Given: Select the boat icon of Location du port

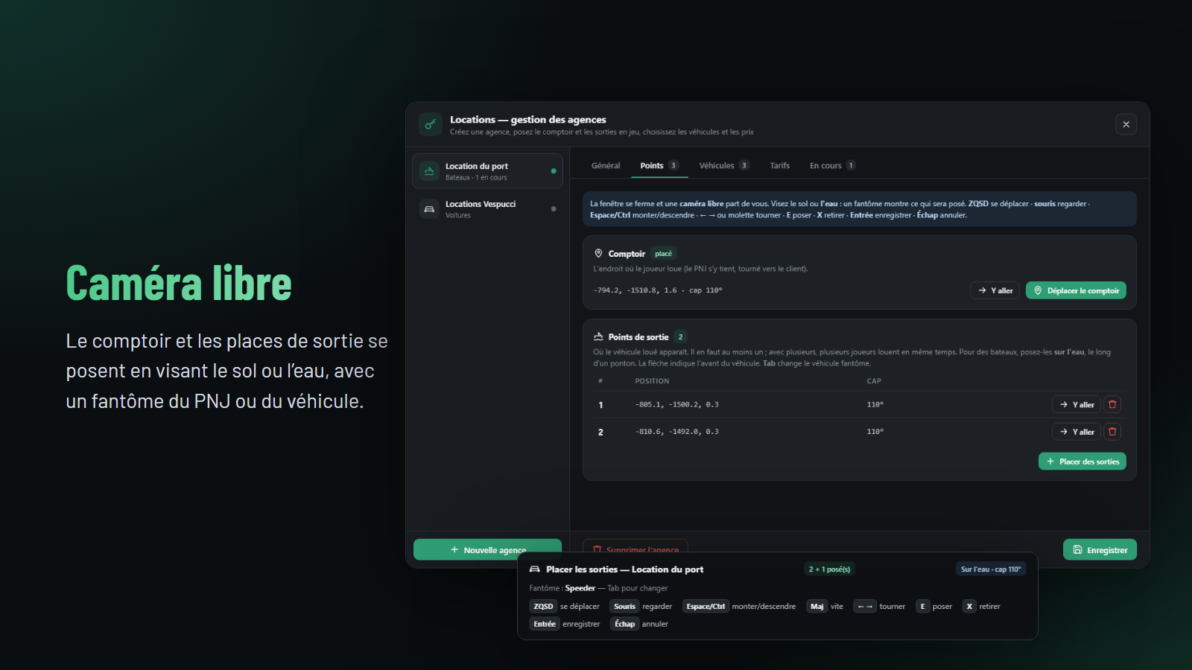Looking at the screenshot, I should pyautogui.click(x=429, y=171).
